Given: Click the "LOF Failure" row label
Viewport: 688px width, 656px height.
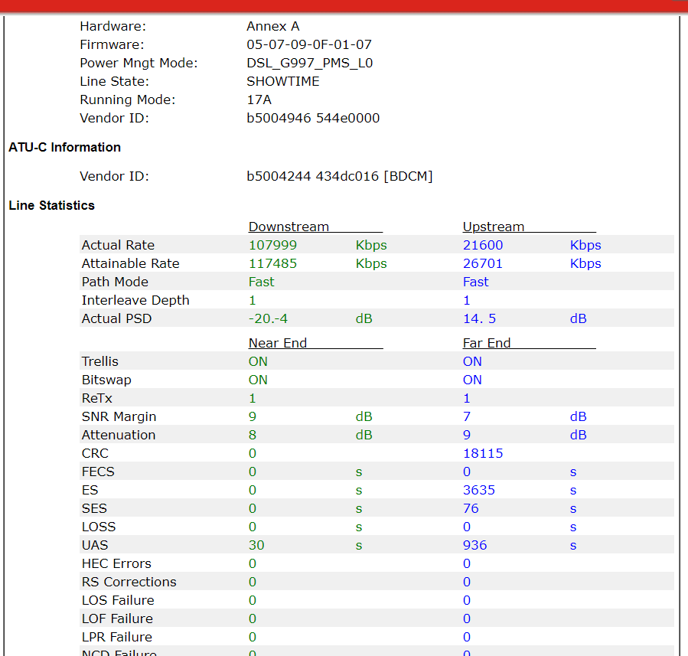Looking at the screenshot, I should click(x=117, y=619).
